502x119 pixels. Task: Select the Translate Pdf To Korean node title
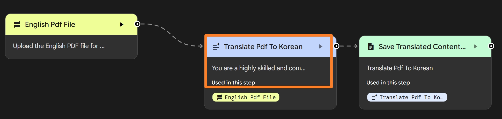[263, 47]
